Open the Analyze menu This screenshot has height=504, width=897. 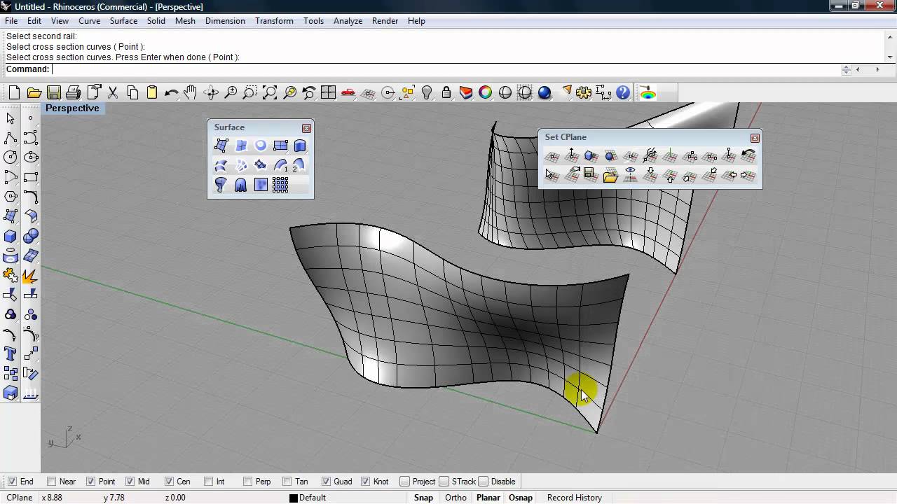click(x=348, y=21)
